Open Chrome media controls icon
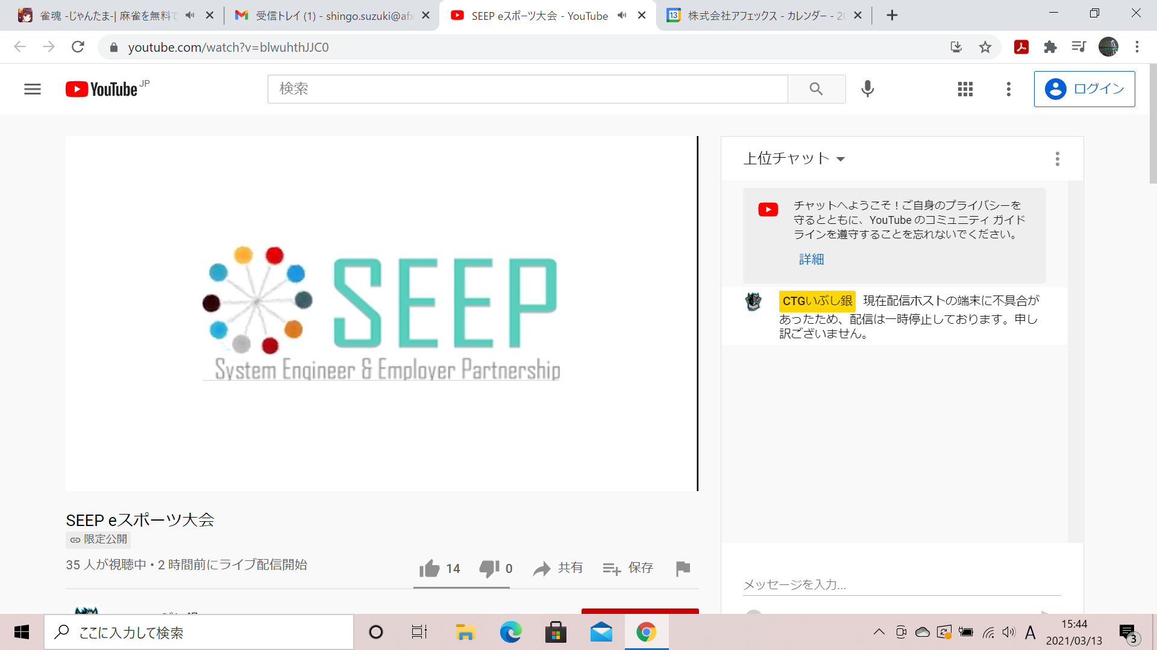 coord(1079,47)
